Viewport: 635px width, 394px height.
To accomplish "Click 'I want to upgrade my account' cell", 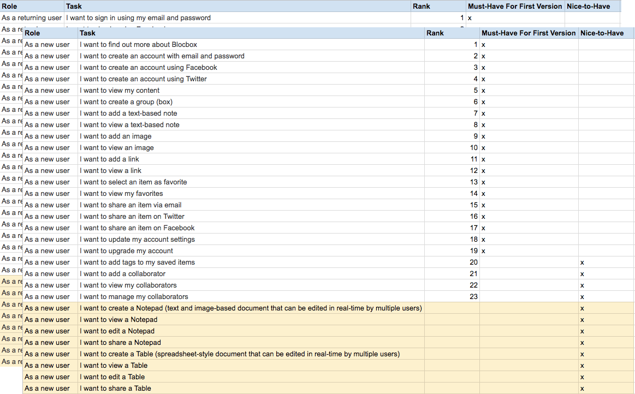I will point(251,251).
